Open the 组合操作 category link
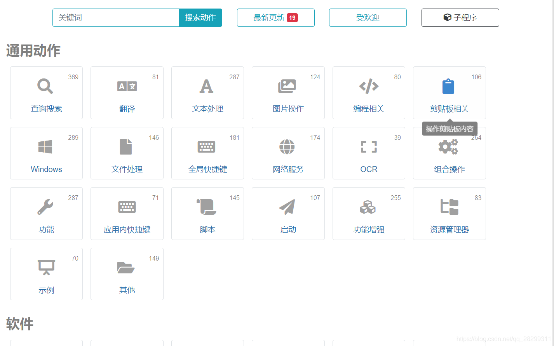 (449, 169)
